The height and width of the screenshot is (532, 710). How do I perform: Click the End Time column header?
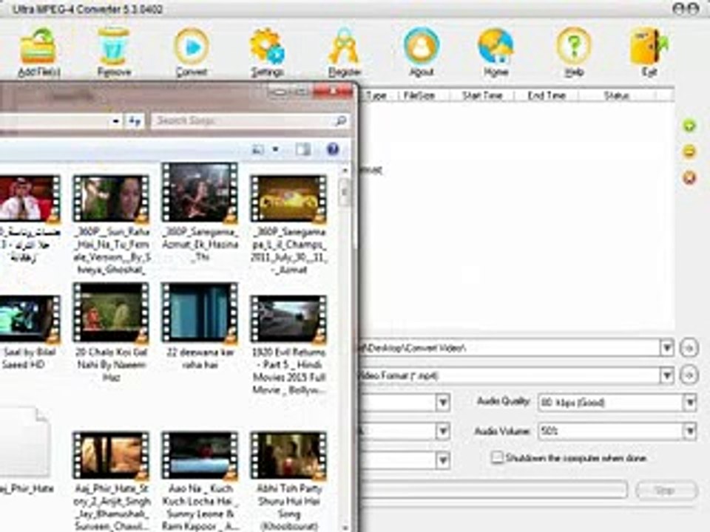547,95
